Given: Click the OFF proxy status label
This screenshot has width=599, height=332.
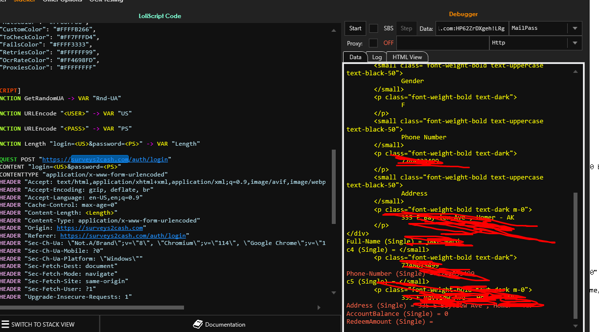Looking at the screenshot, I should (389, 43).
